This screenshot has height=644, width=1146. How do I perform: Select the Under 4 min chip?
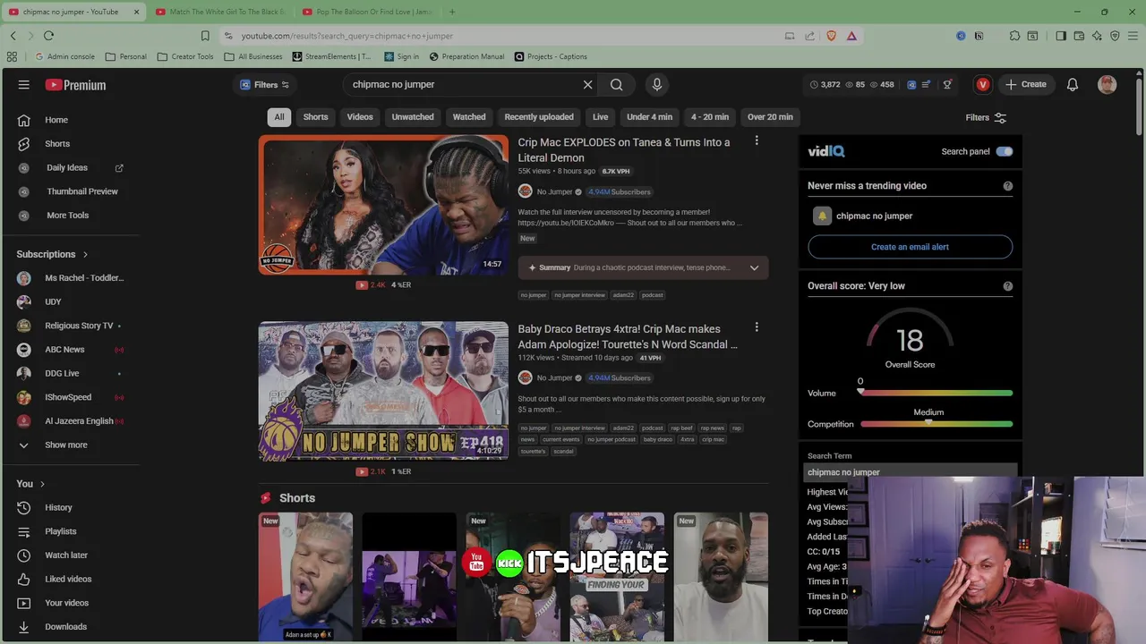tap(650, 117)
